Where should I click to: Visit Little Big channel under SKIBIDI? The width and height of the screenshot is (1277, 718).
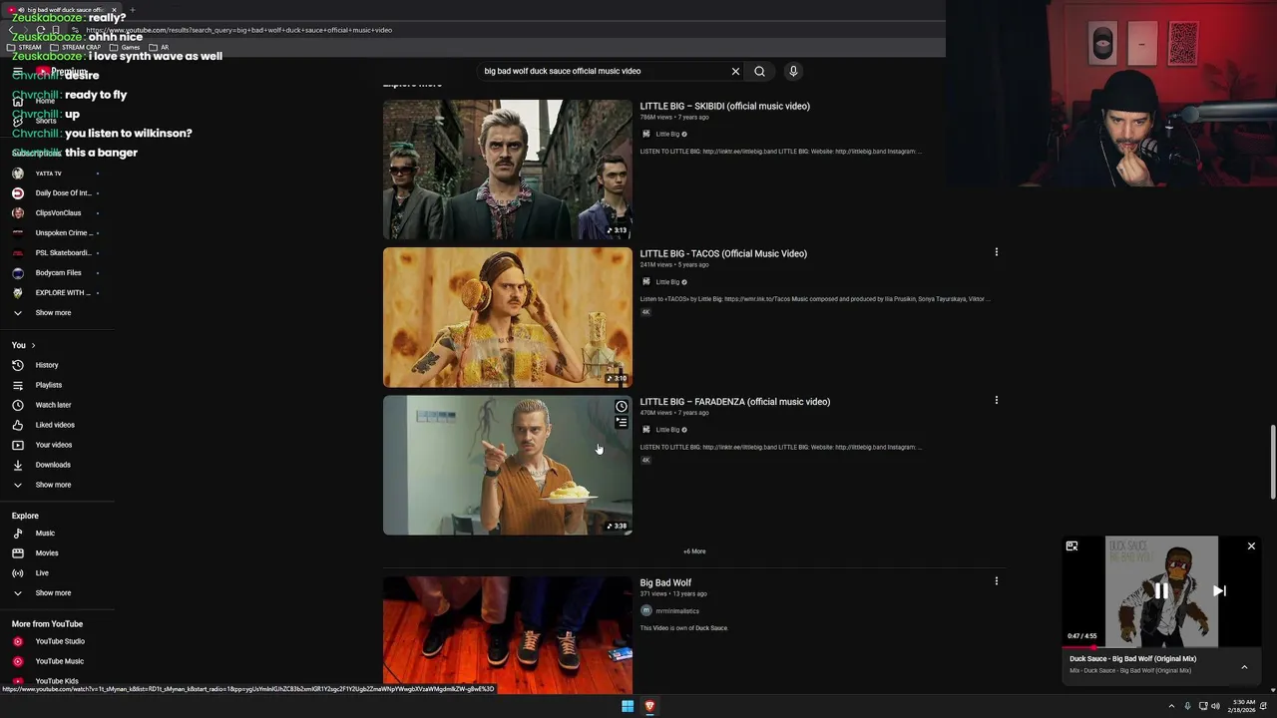[667, 134]
